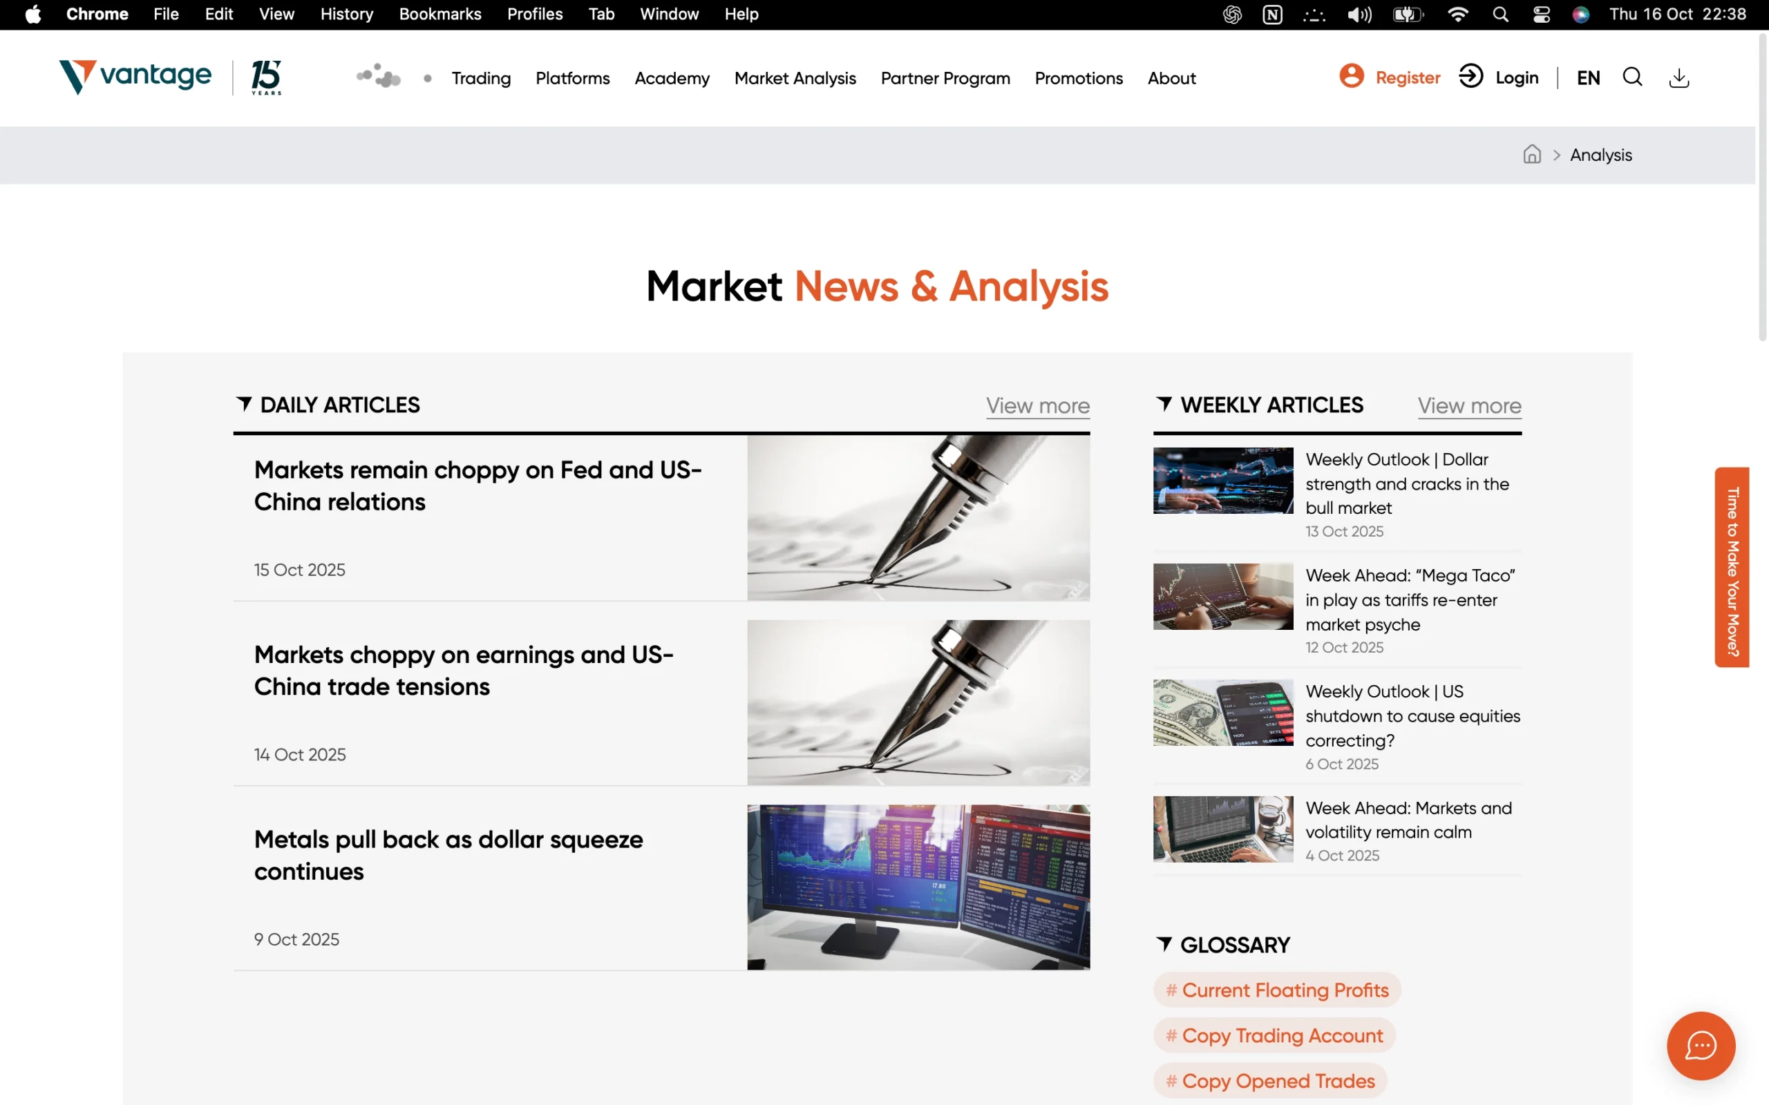Image resolution: width=1769 pixels, height=1105 pixels.
Task: Open macOS Control Center icon
Action: pos(1541,15)
